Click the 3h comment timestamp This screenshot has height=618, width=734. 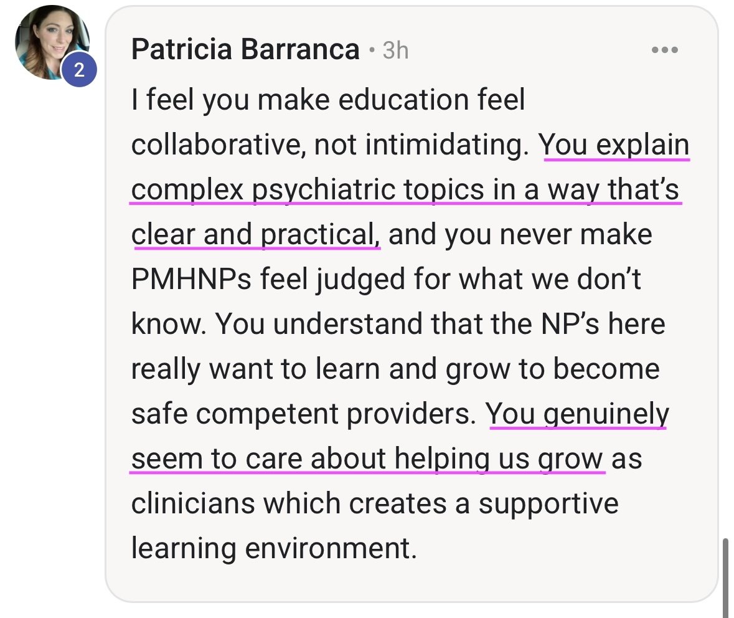coord(395,50)
